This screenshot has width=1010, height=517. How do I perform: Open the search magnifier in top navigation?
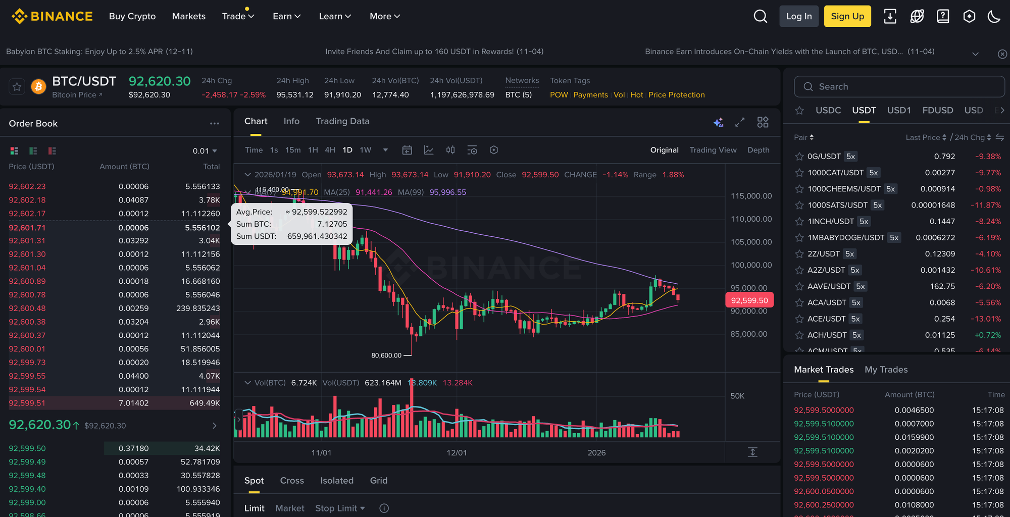coord(760,17)
